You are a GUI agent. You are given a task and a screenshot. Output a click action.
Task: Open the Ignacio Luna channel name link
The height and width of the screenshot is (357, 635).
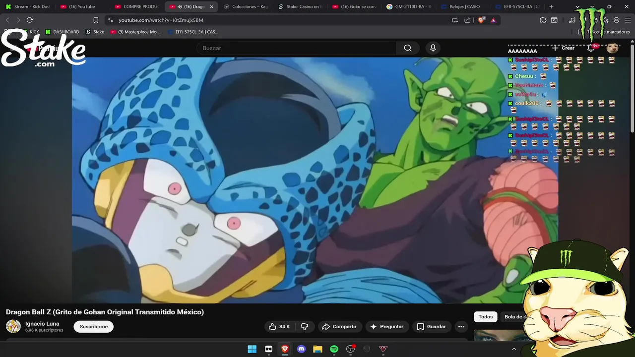click(42, 324)
